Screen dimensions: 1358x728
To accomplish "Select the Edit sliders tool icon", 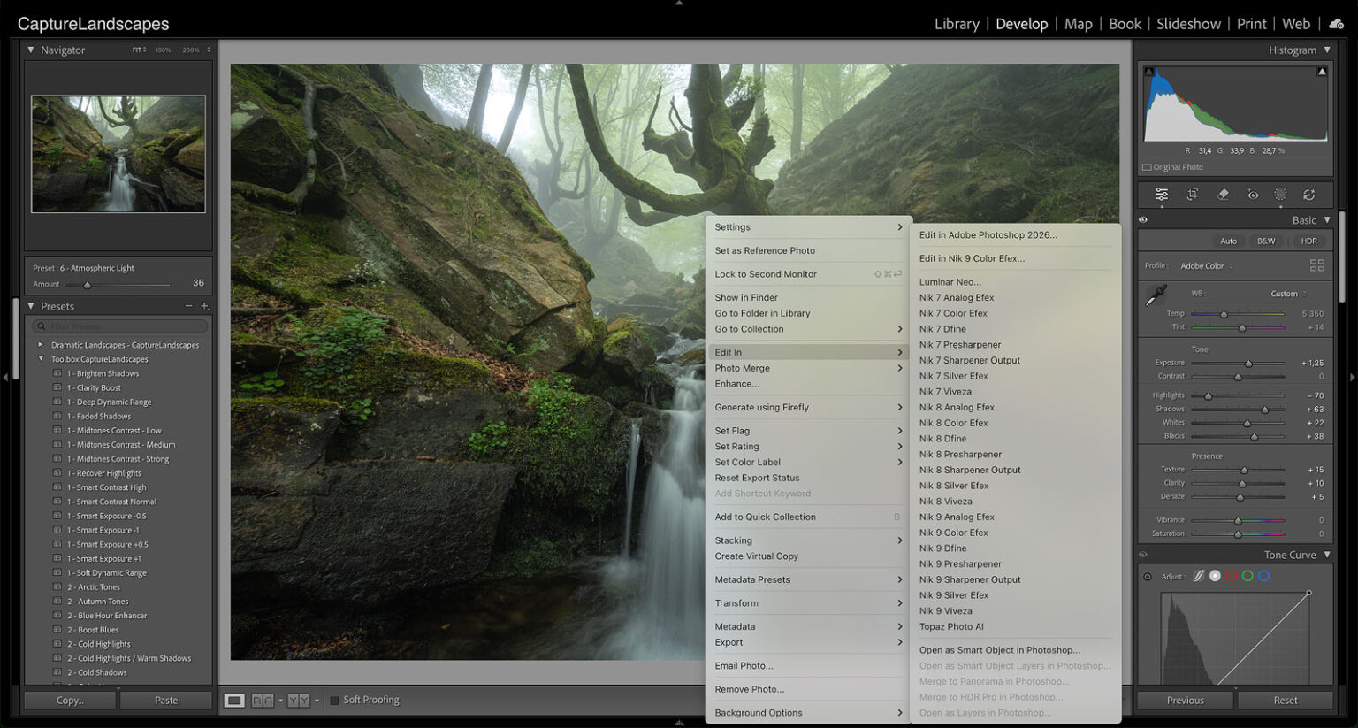I will (x=1162, y=195).
